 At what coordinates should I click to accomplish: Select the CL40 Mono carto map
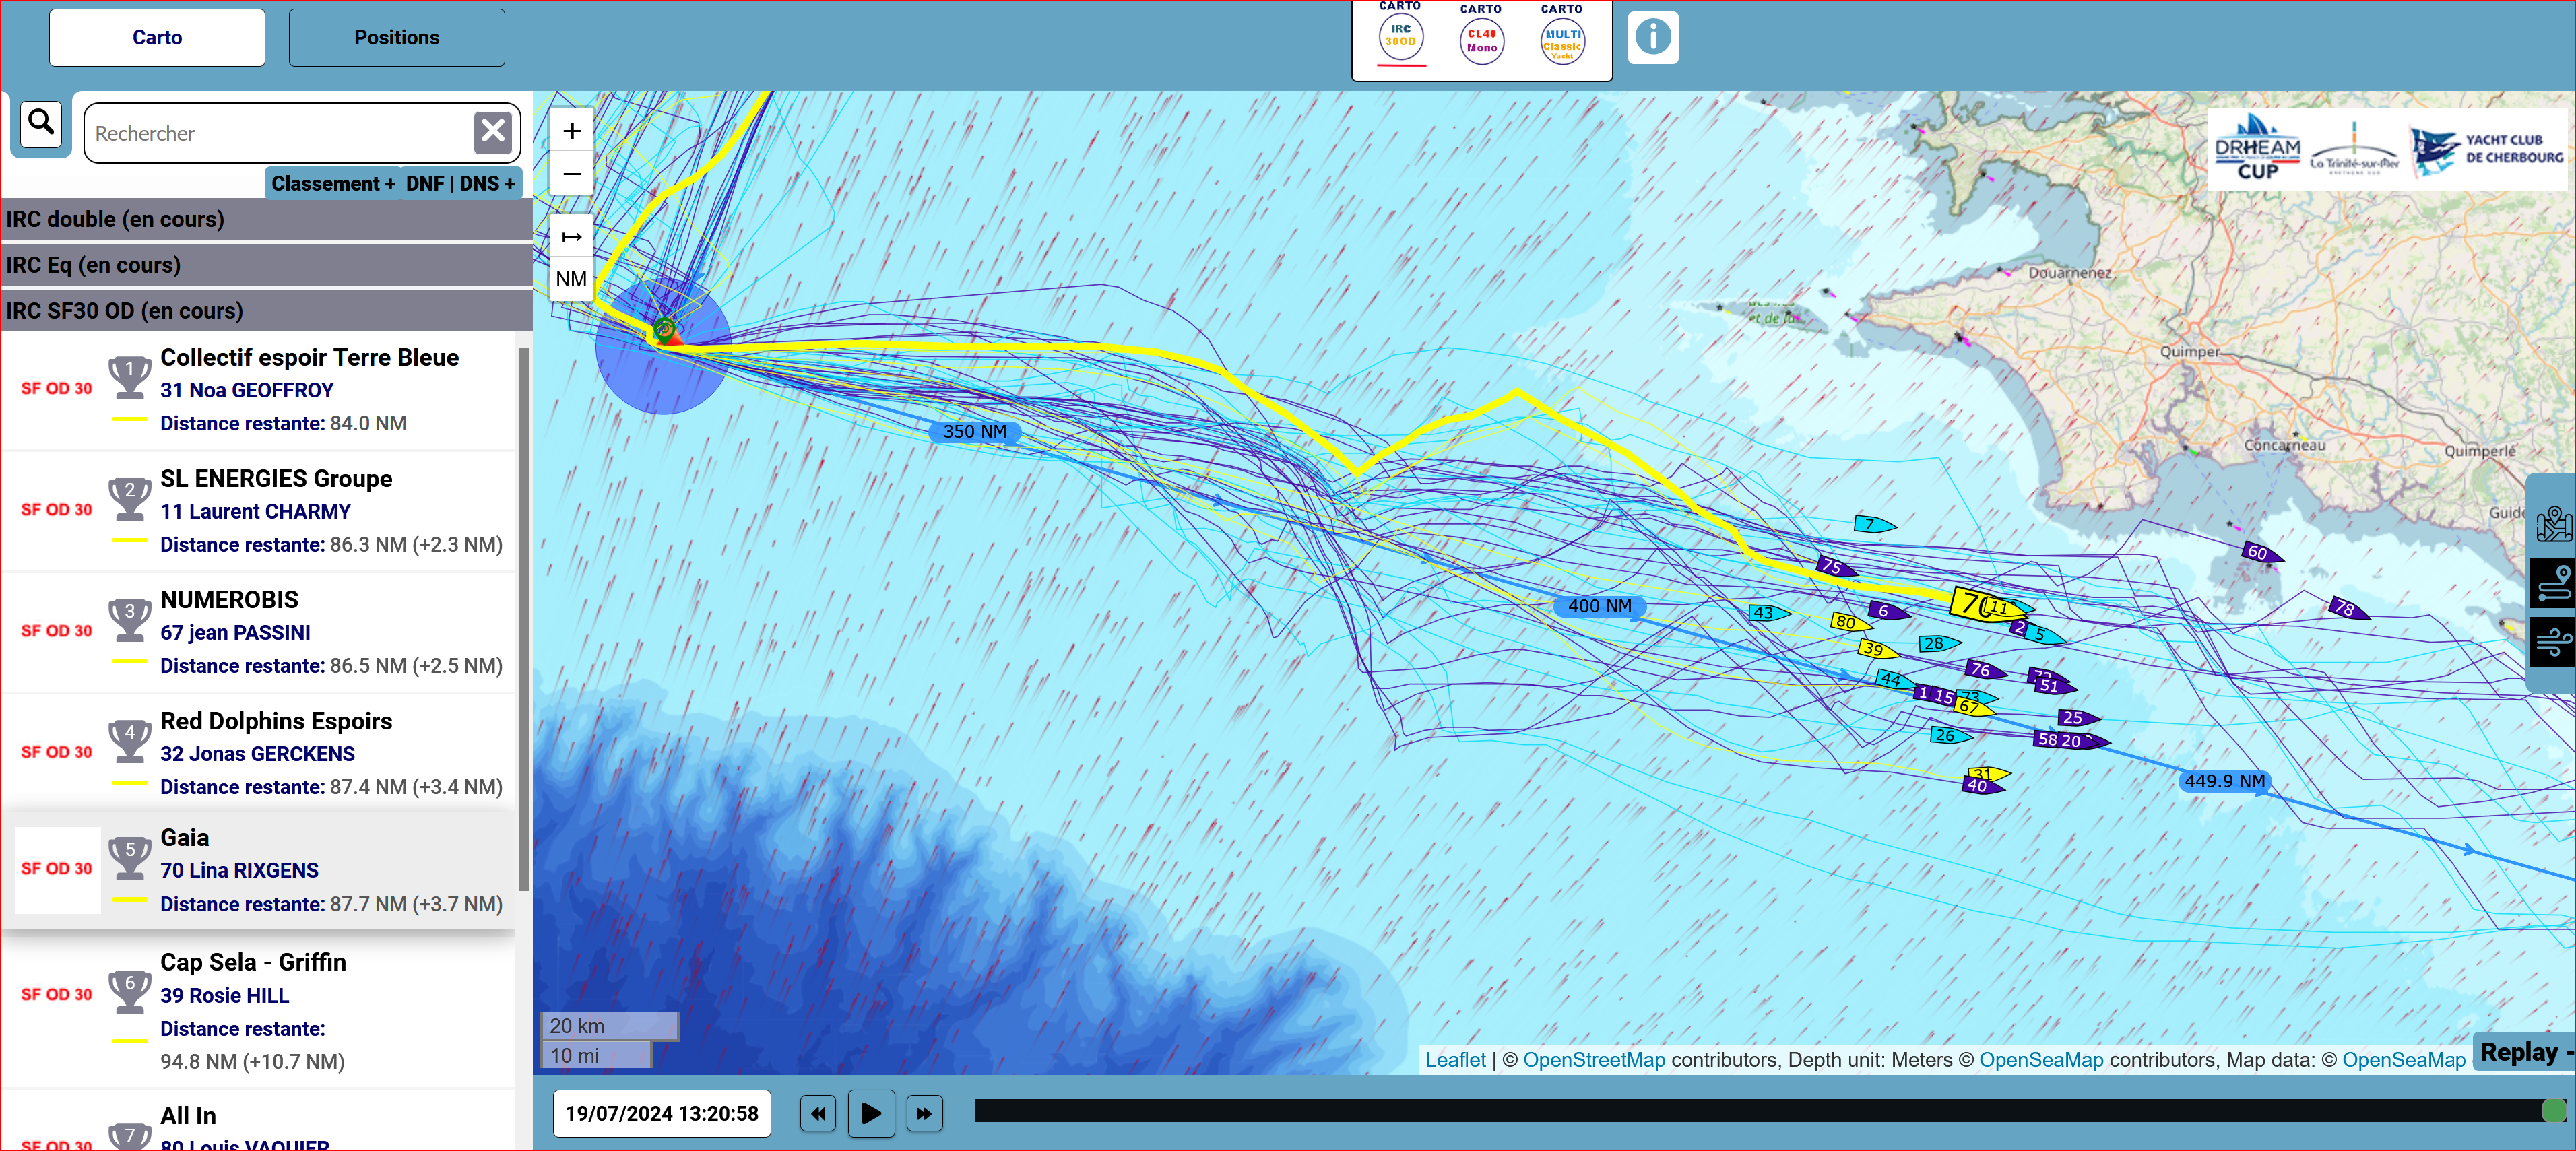point(1482,38)
